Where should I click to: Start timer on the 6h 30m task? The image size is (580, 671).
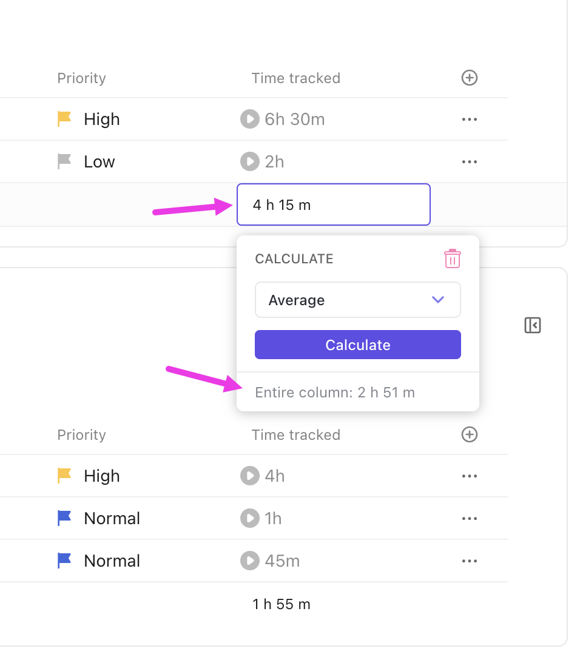tap(249, 119)
